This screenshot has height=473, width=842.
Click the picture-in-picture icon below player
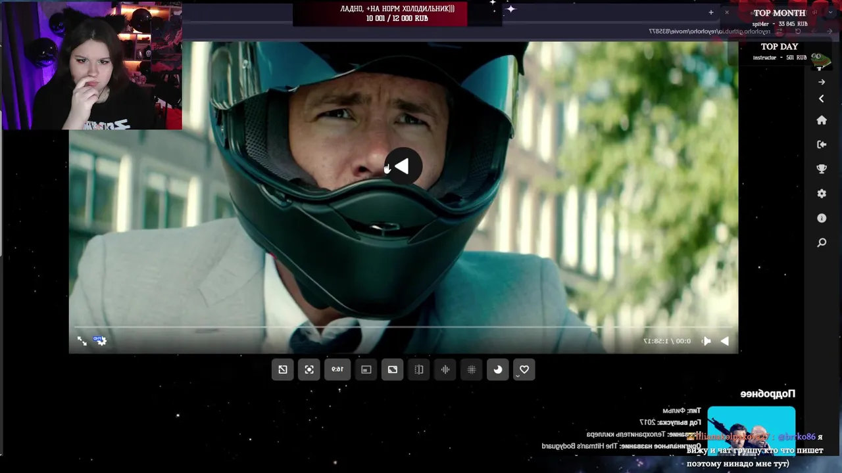(366, 369)
